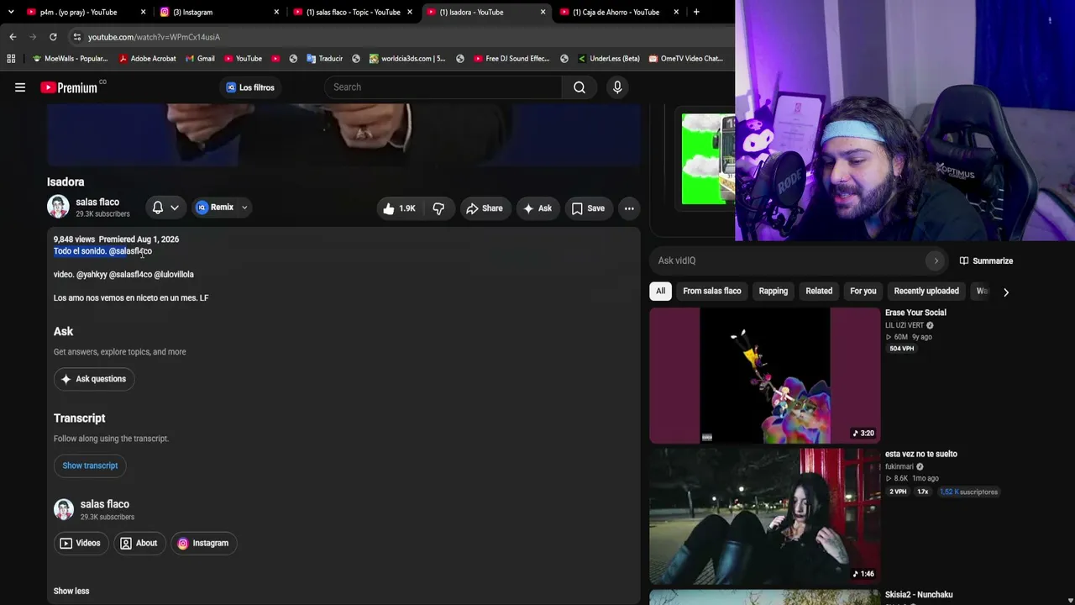1075x605 pixels.
Task: Open the OmeTV Video Chat bookmark
Action: pos(684,59)
